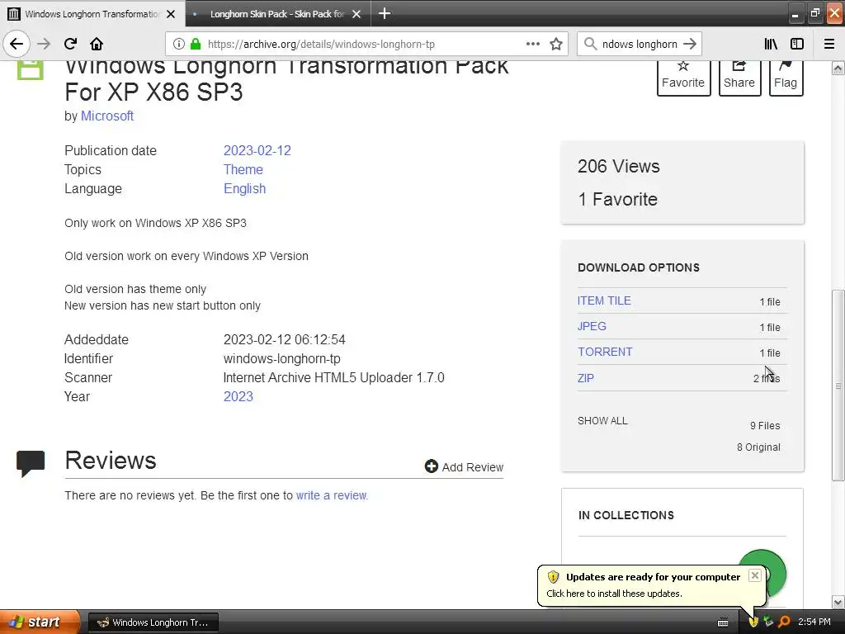Follow the Theme topic link
The width and height of the screenshot is (845, 634).
(243, 169)
